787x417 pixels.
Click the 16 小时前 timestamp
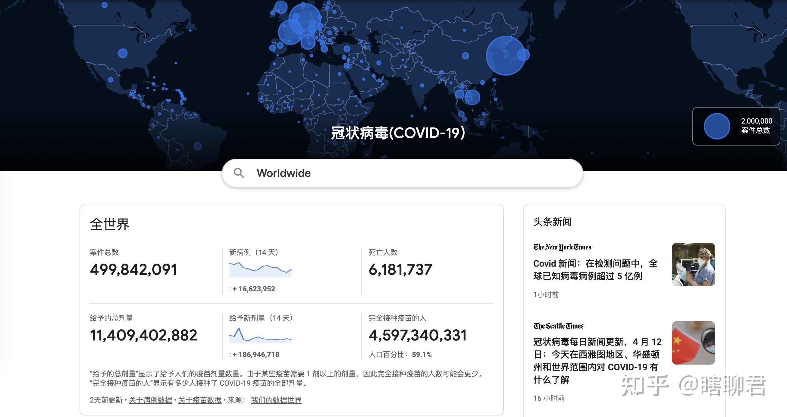[549, 398]
